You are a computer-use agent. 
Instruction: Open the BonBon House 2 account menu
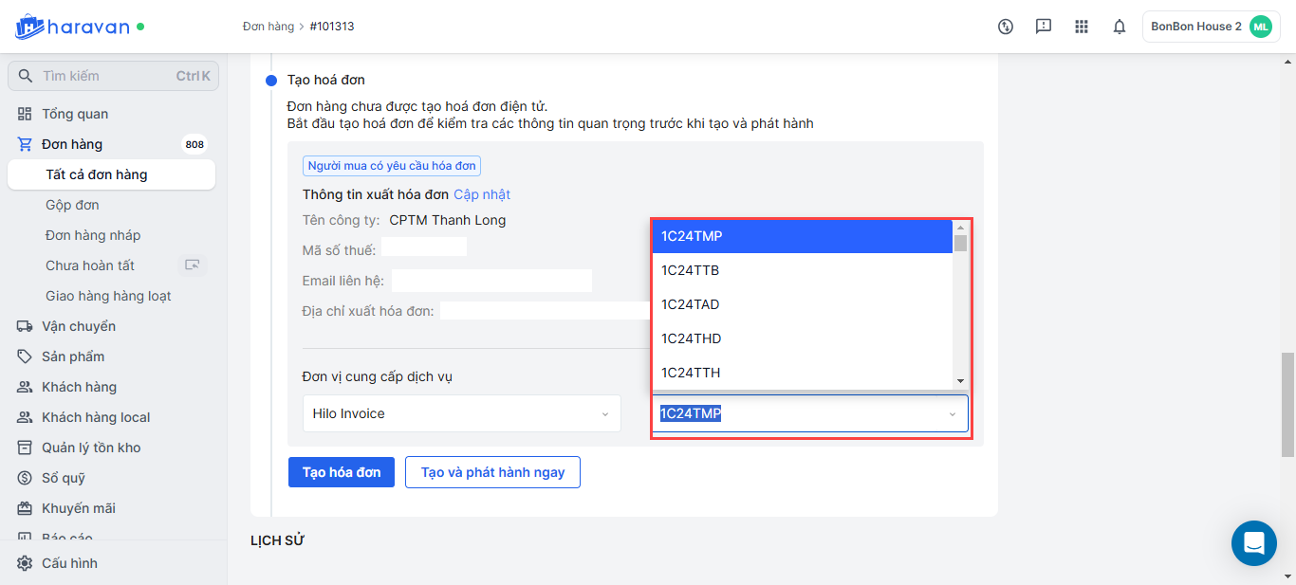click(x=1211, y=27)
